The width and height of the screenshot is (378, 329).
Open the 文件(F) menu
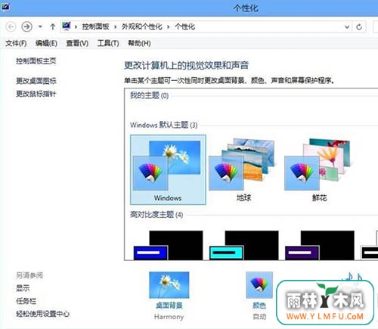pyautogui.click(x=16, y=43)
